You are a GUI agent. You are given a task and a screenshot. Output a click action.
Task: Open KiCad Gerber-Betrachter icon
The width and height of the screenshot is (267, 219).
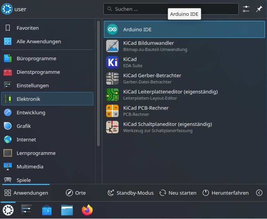(112, 78)
